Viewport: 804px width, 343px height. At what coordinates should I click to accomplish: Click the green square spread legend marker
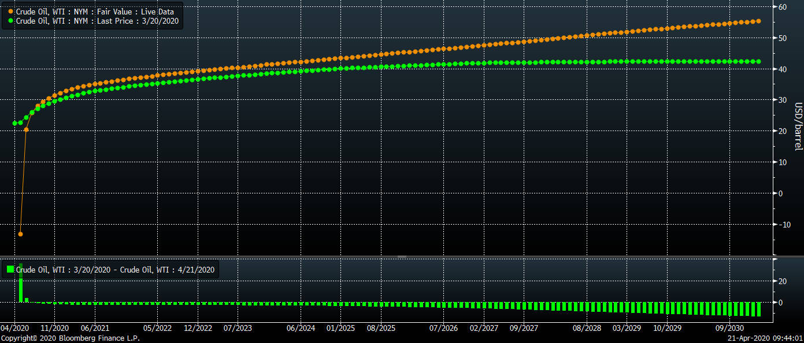(x=10, y=269)
